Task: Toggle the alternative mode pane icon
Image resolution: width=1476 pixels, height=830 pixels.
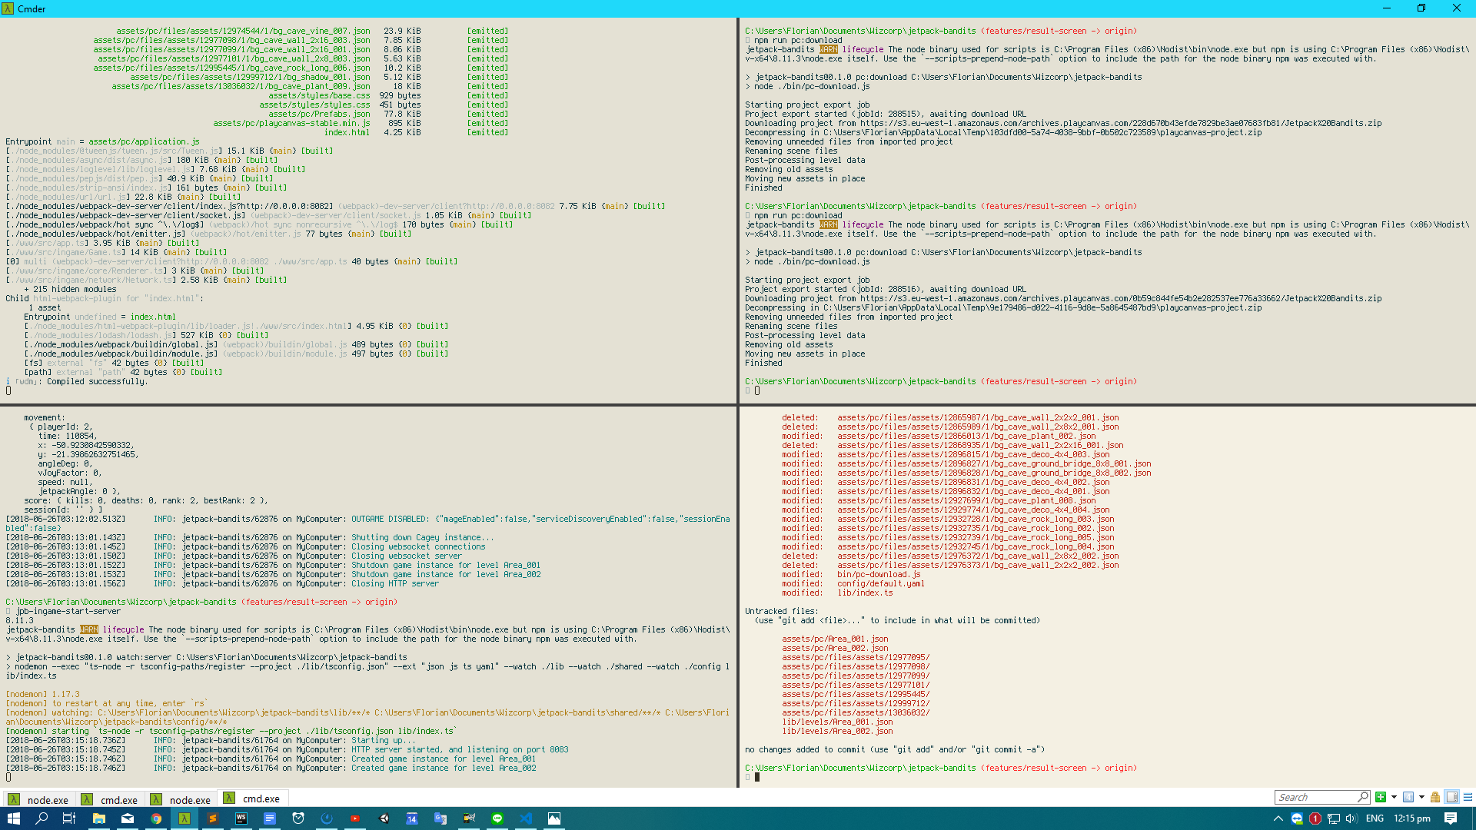Action: pos(1451,797)
